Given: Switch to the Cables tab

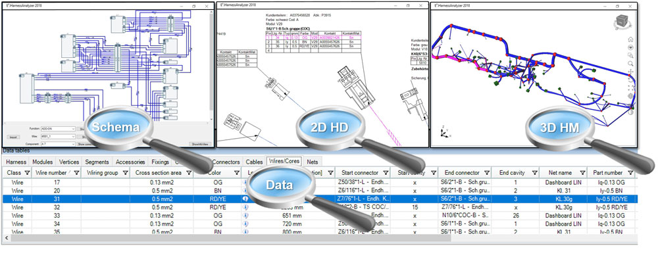Looking at the screenshot, I should click(254, 162).
